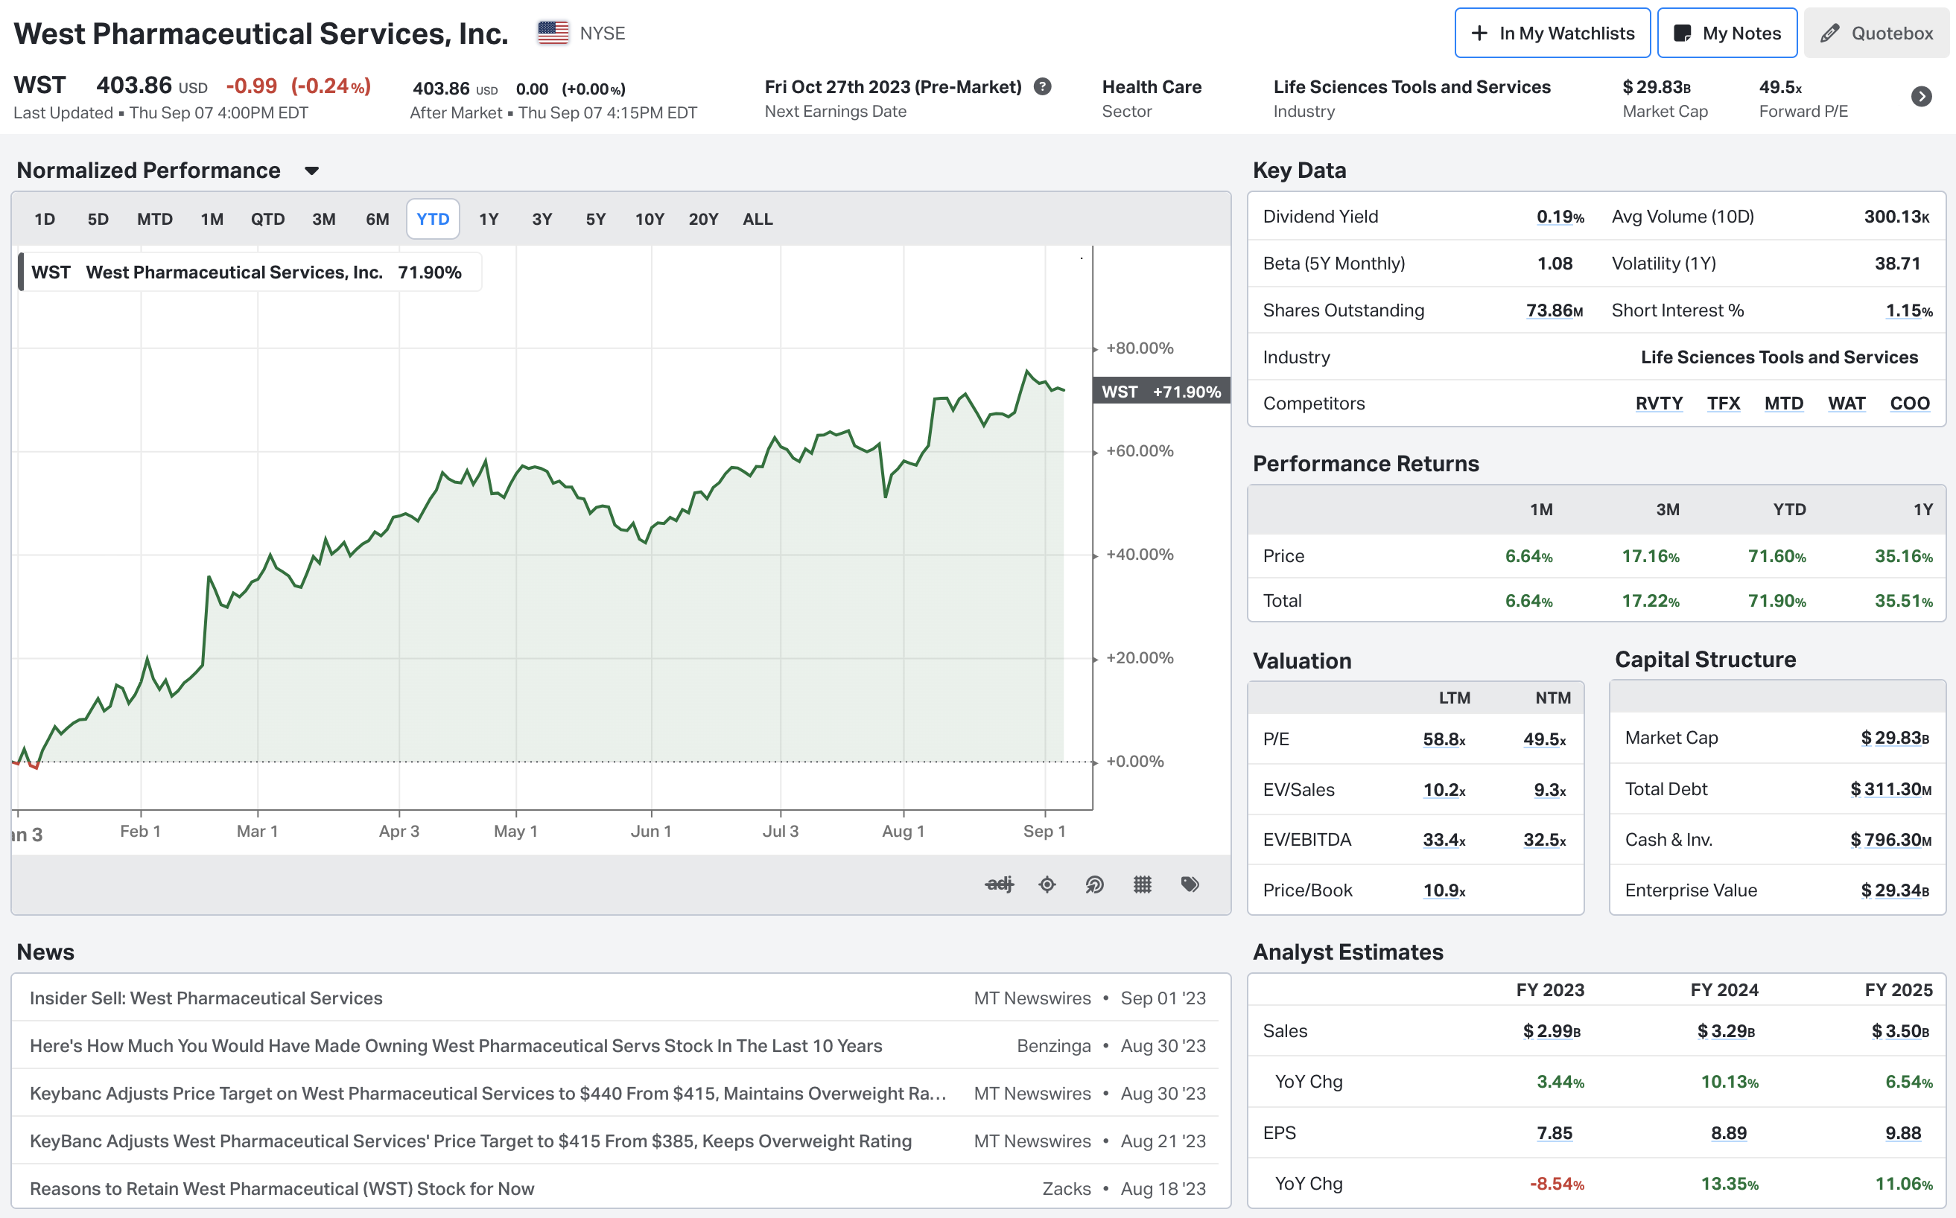Toggle the chart grid icon

1142,884
